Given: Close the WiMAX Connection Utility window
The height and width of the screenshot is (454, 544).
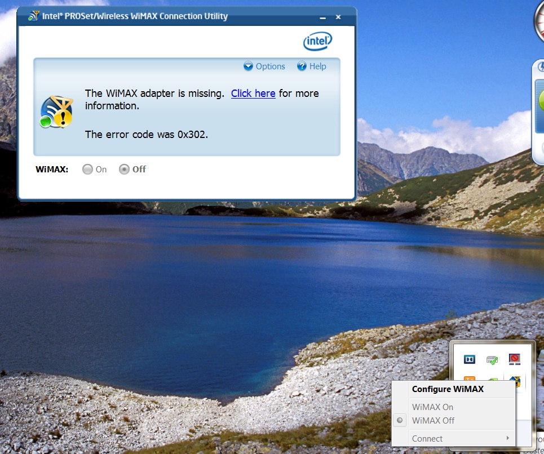Looking at the screenshot, I should click(338, 17).
